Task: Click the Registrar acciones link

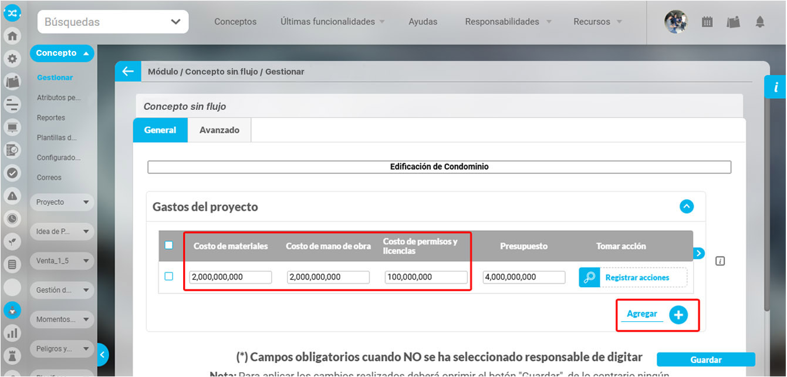Action: 637,277
